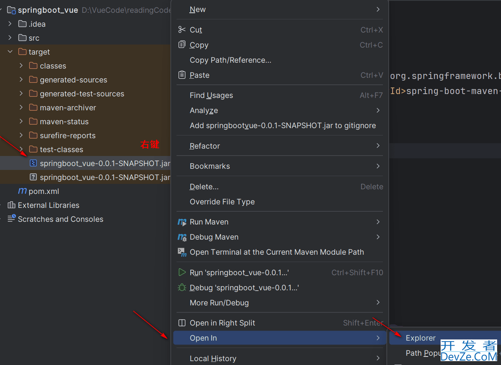Screen dimensions: 501x365
Task: Select Debug Maven menu text
Action: pos(214,237)
